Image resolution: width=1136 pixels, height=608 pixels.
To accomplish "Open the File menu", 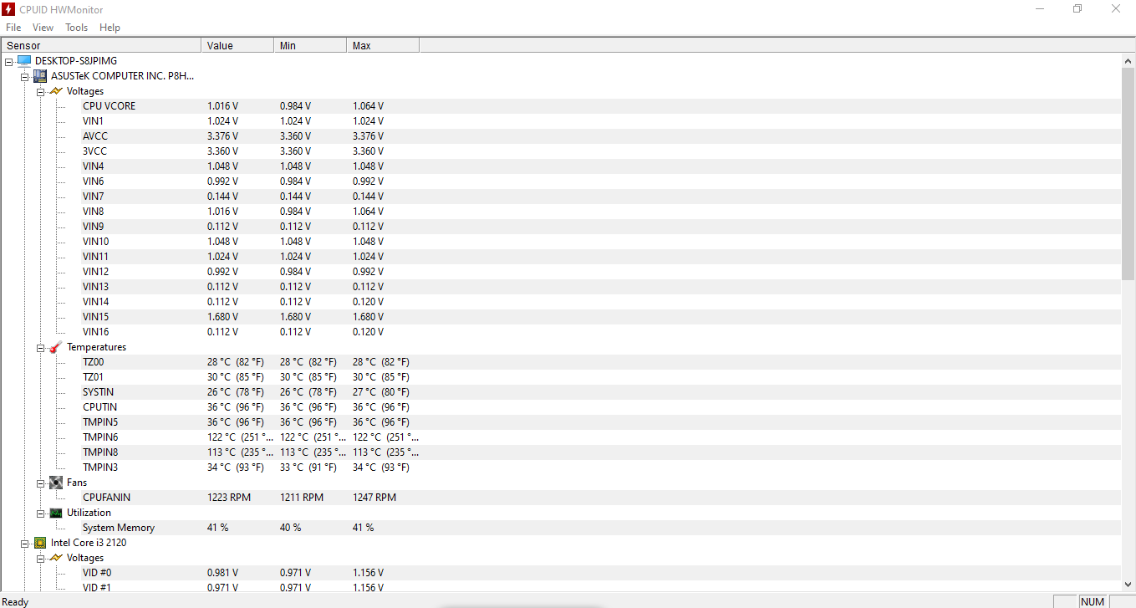I will (13, 28).
